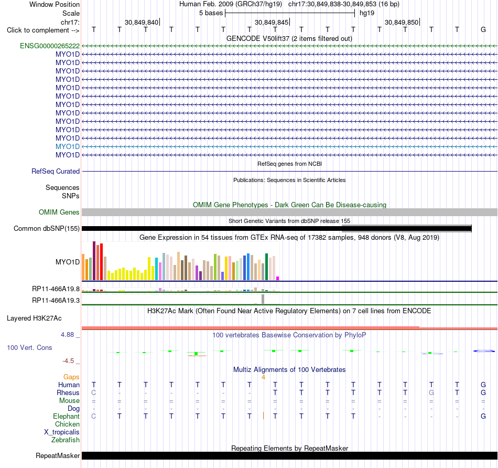This screenshot has height=468, width=498.
Task: Click the -4.5 conservation scale value
Action: coord(68,361)
